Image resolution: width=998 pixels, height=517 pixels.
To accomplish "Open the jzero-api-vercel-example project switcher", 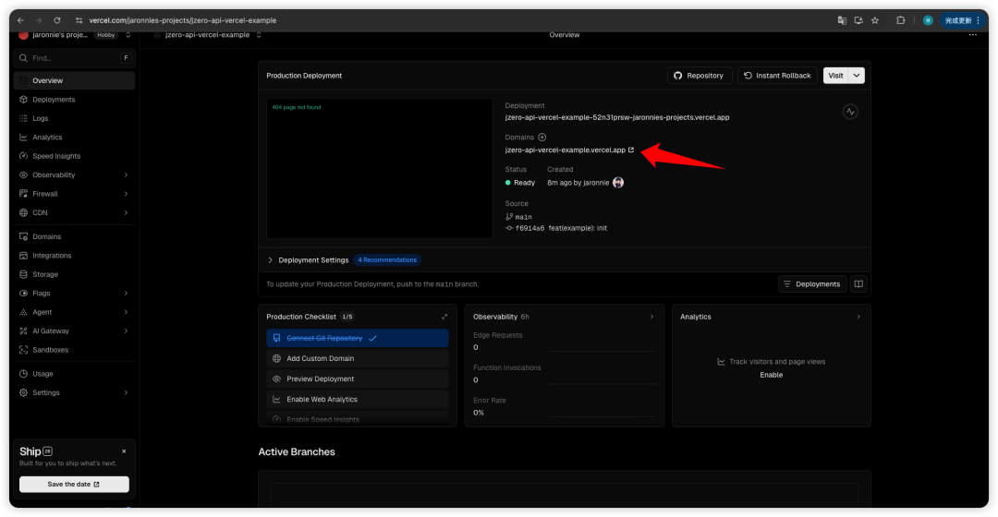I will (x=208, y=35).
